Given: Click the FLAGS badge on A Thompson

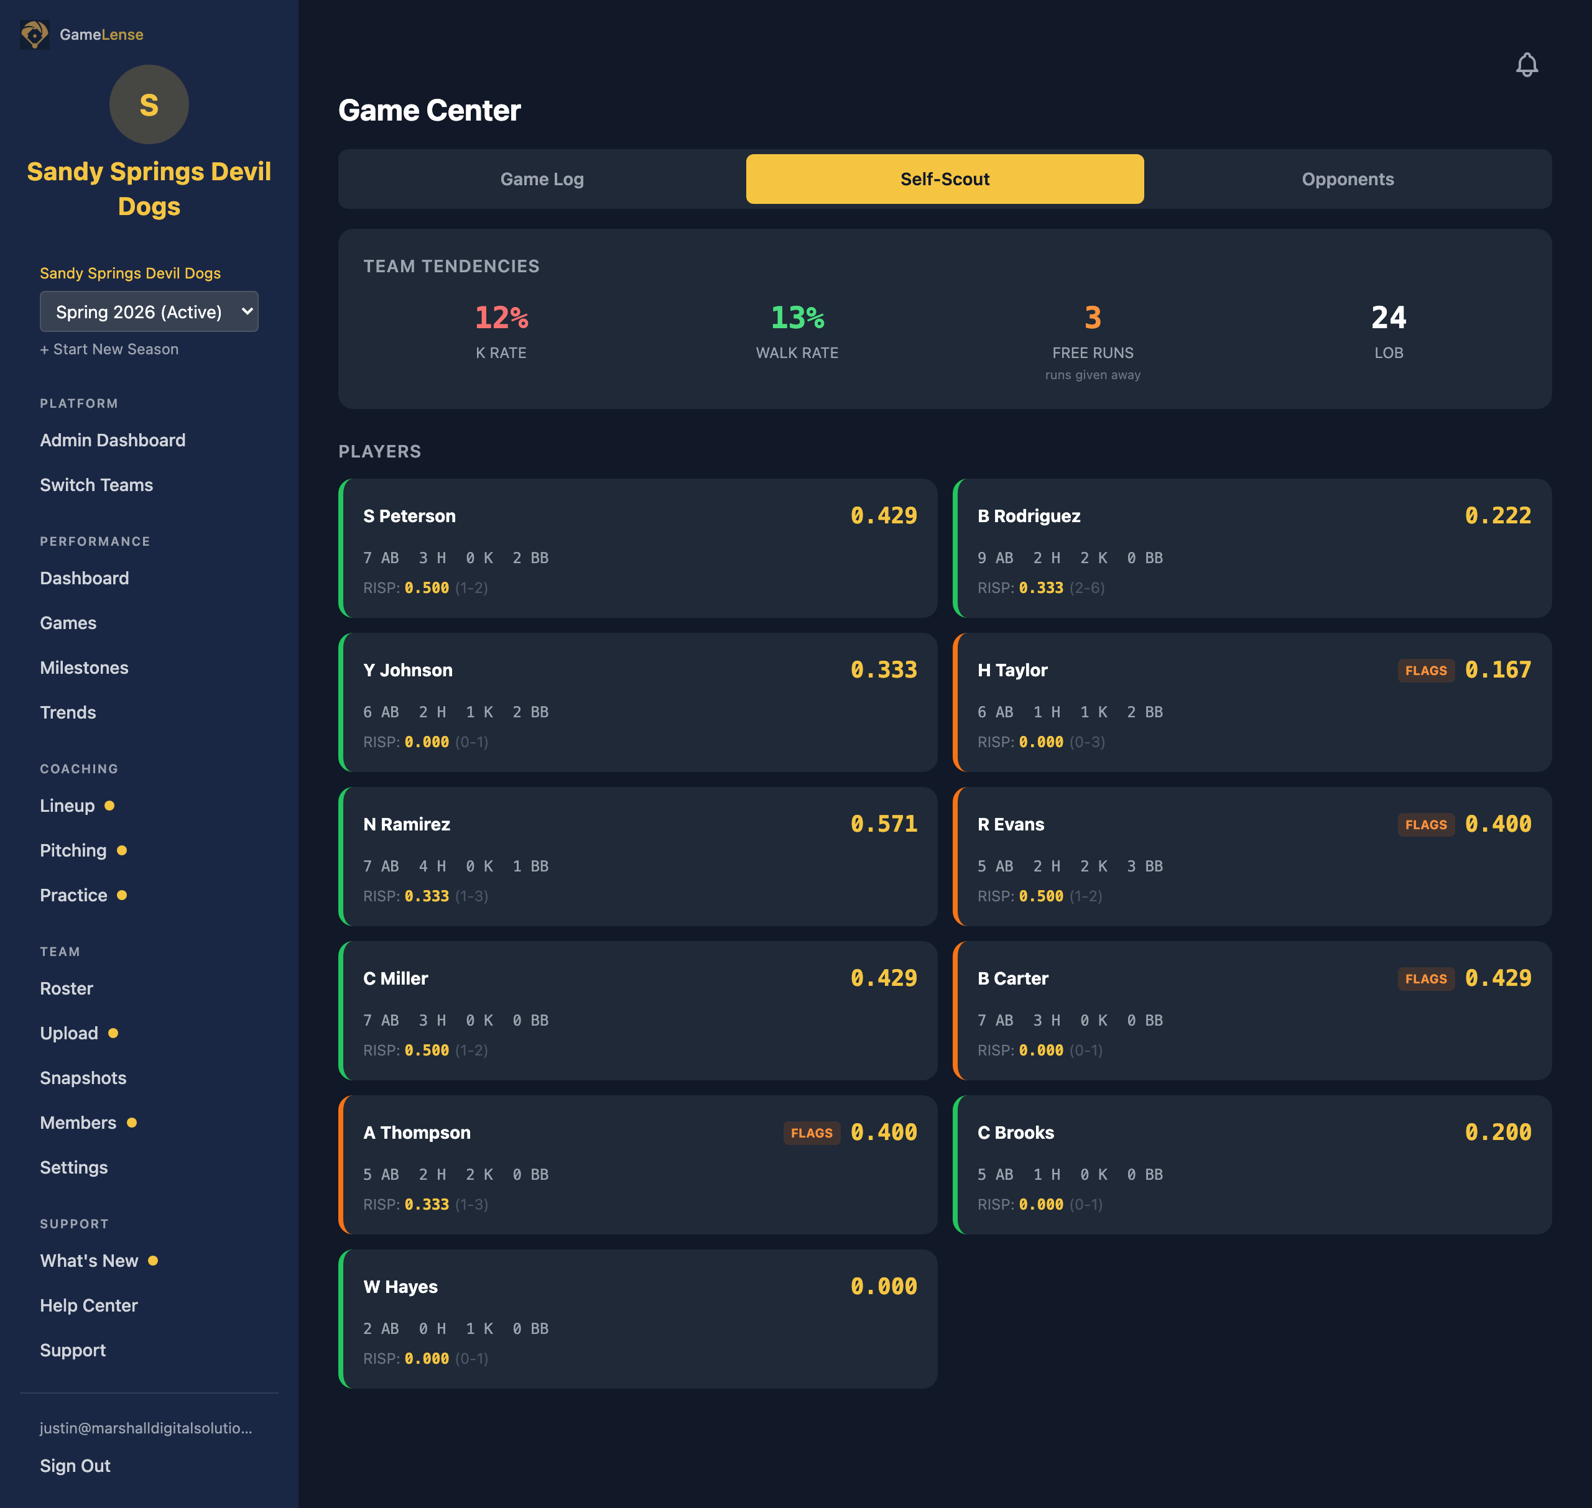Looking at the screenshot, I should [x=812, y=1133].
